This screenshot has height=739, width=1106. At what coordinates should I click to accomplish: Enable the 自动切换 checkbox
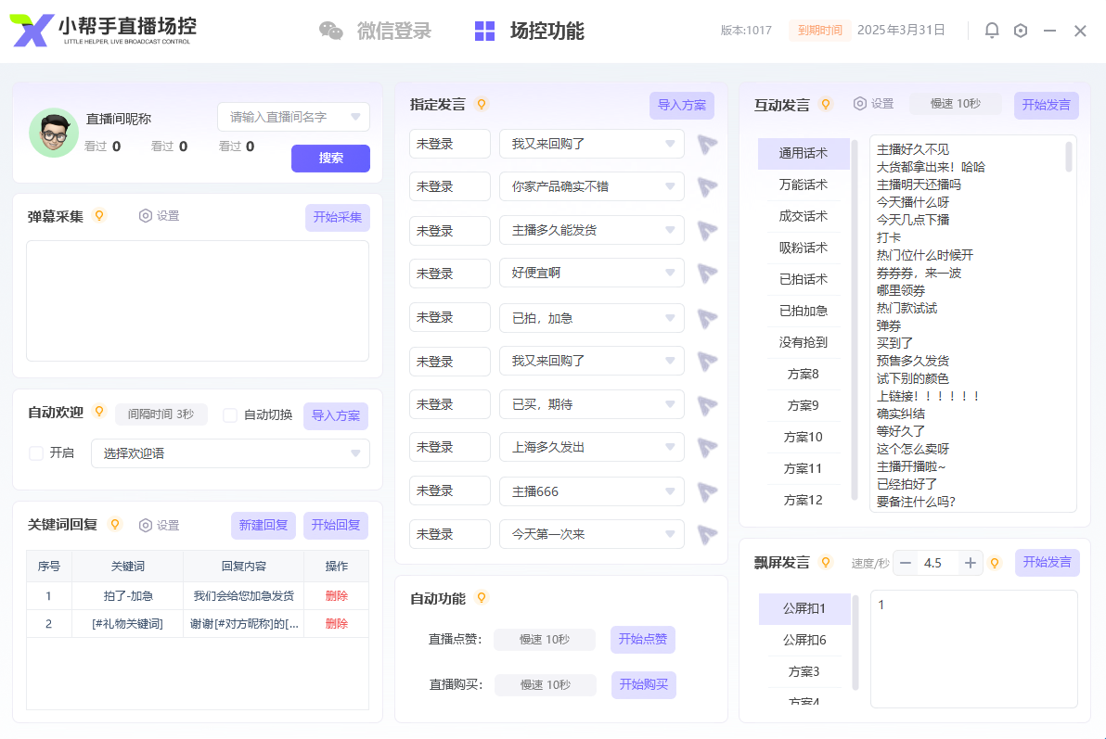(x=230, y=414)
